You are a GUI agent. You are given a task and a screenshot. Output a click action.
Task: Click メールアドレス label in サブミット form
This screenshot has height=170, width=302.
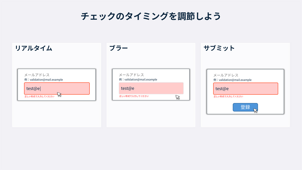point(226,75)
